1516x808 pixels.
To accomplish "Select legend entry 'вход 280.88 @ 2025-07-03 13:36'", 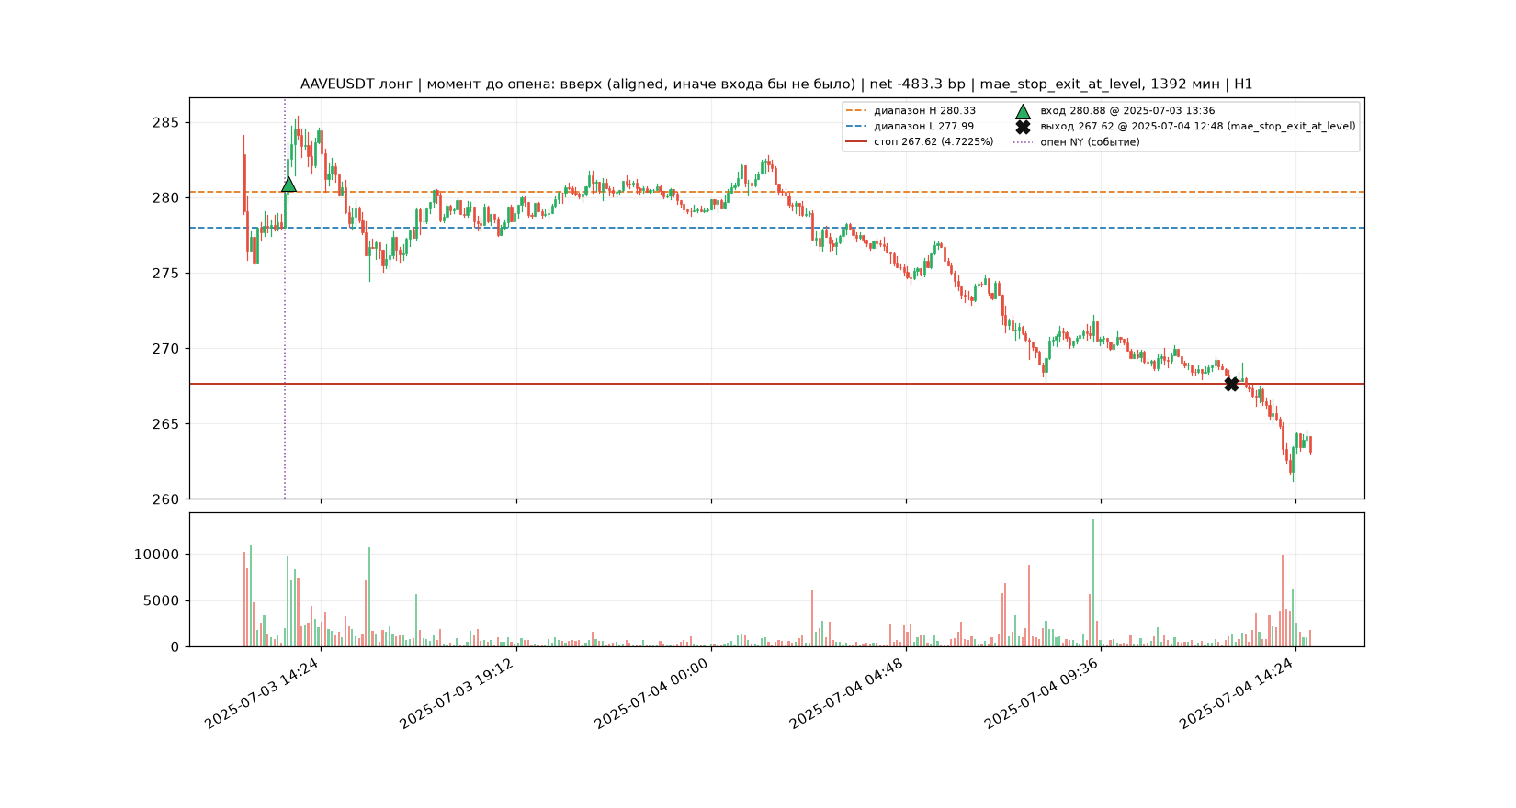I will [x=1127, y=111].
